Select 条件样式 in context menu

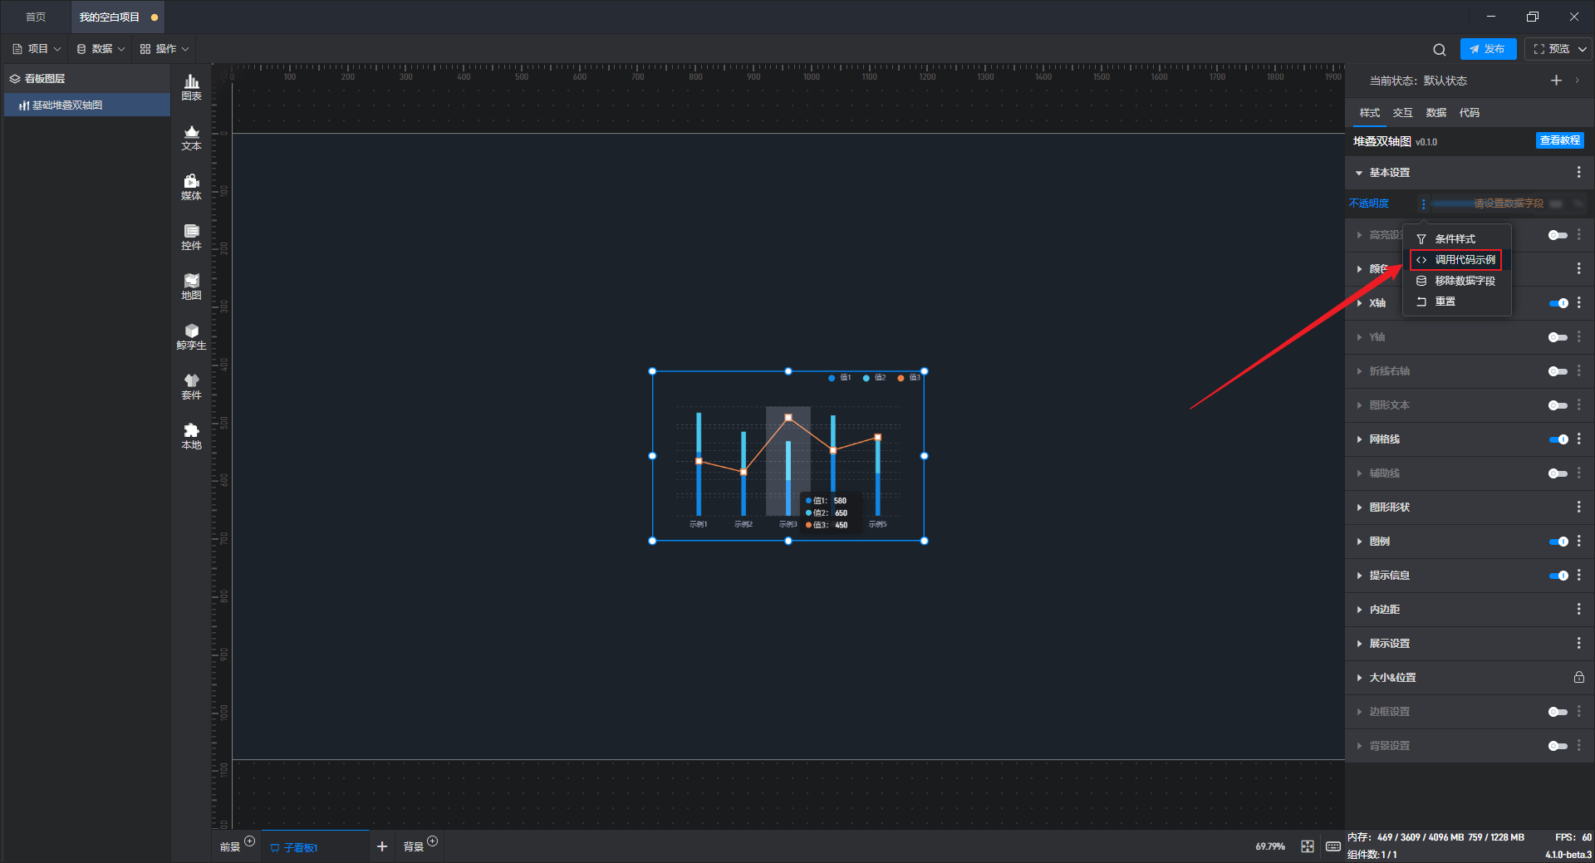click(1456, 239)
